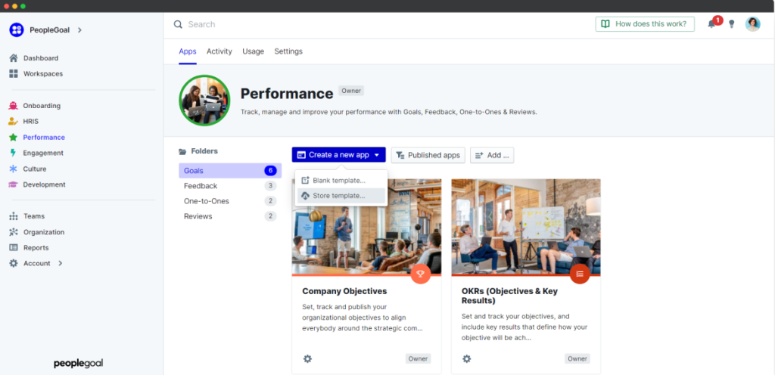775x375 pixels.
Task: Select the Reviews folder
Action: pyautogui.click(x=230, y=217)
